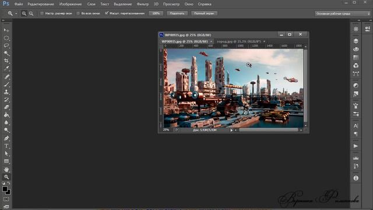Select the Zoom tool in toolbox
The height and width of the screenshot is (210, 373).
click(x=6, y=177)
